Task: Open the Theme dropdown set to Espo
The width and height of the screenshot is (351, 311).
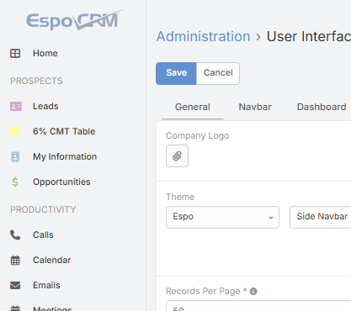Action: coord(222,217)
